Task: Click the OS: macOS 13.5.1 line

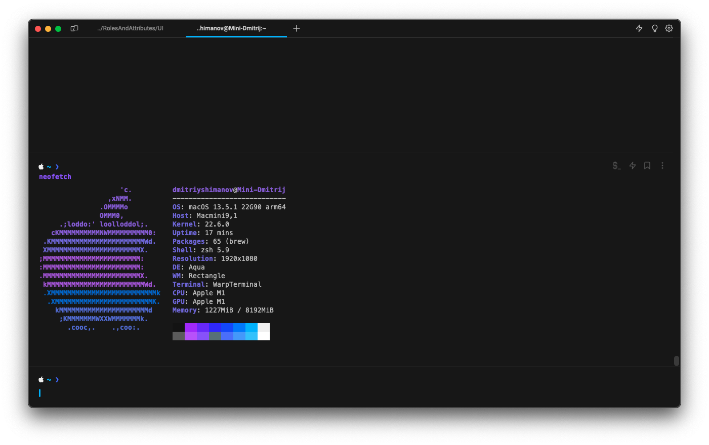Action: [x=229, y=207]
